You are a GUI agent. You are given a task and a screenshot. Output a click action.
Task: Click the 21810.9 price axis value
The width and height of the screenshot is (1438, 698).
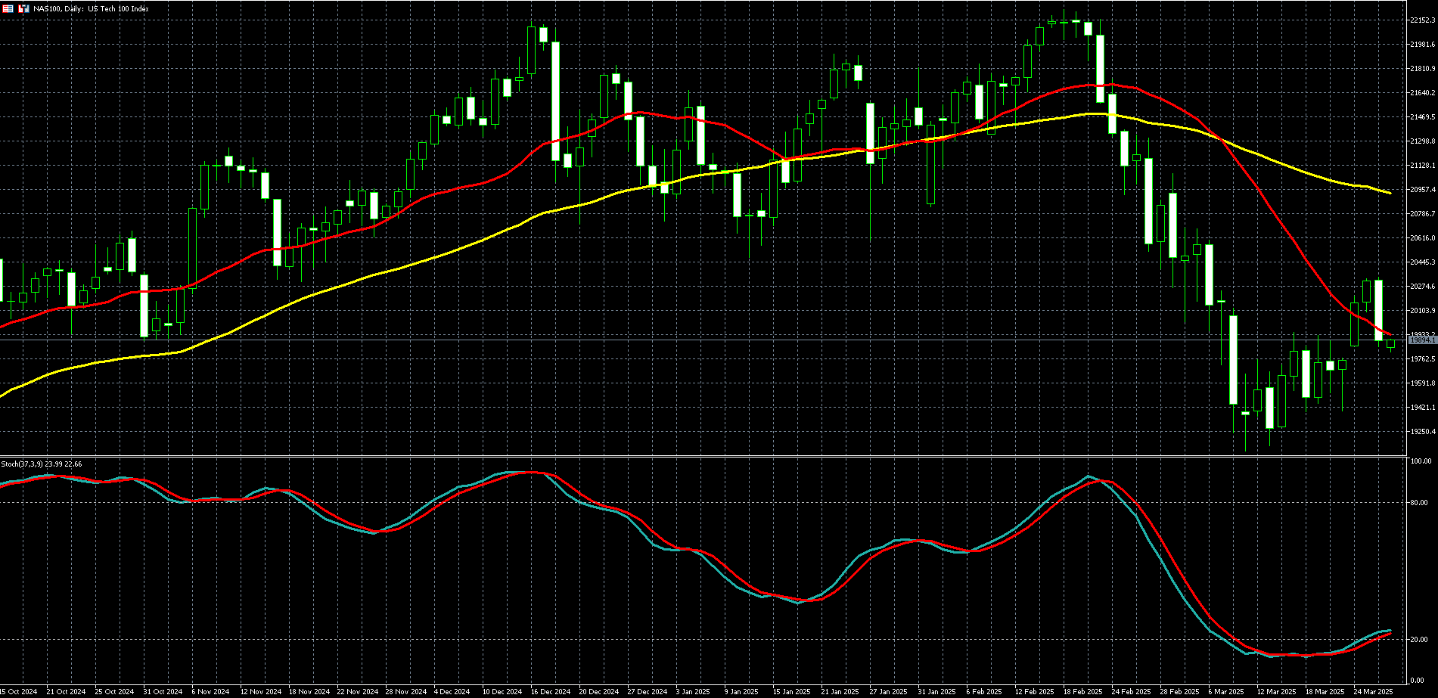point(1422,69)
